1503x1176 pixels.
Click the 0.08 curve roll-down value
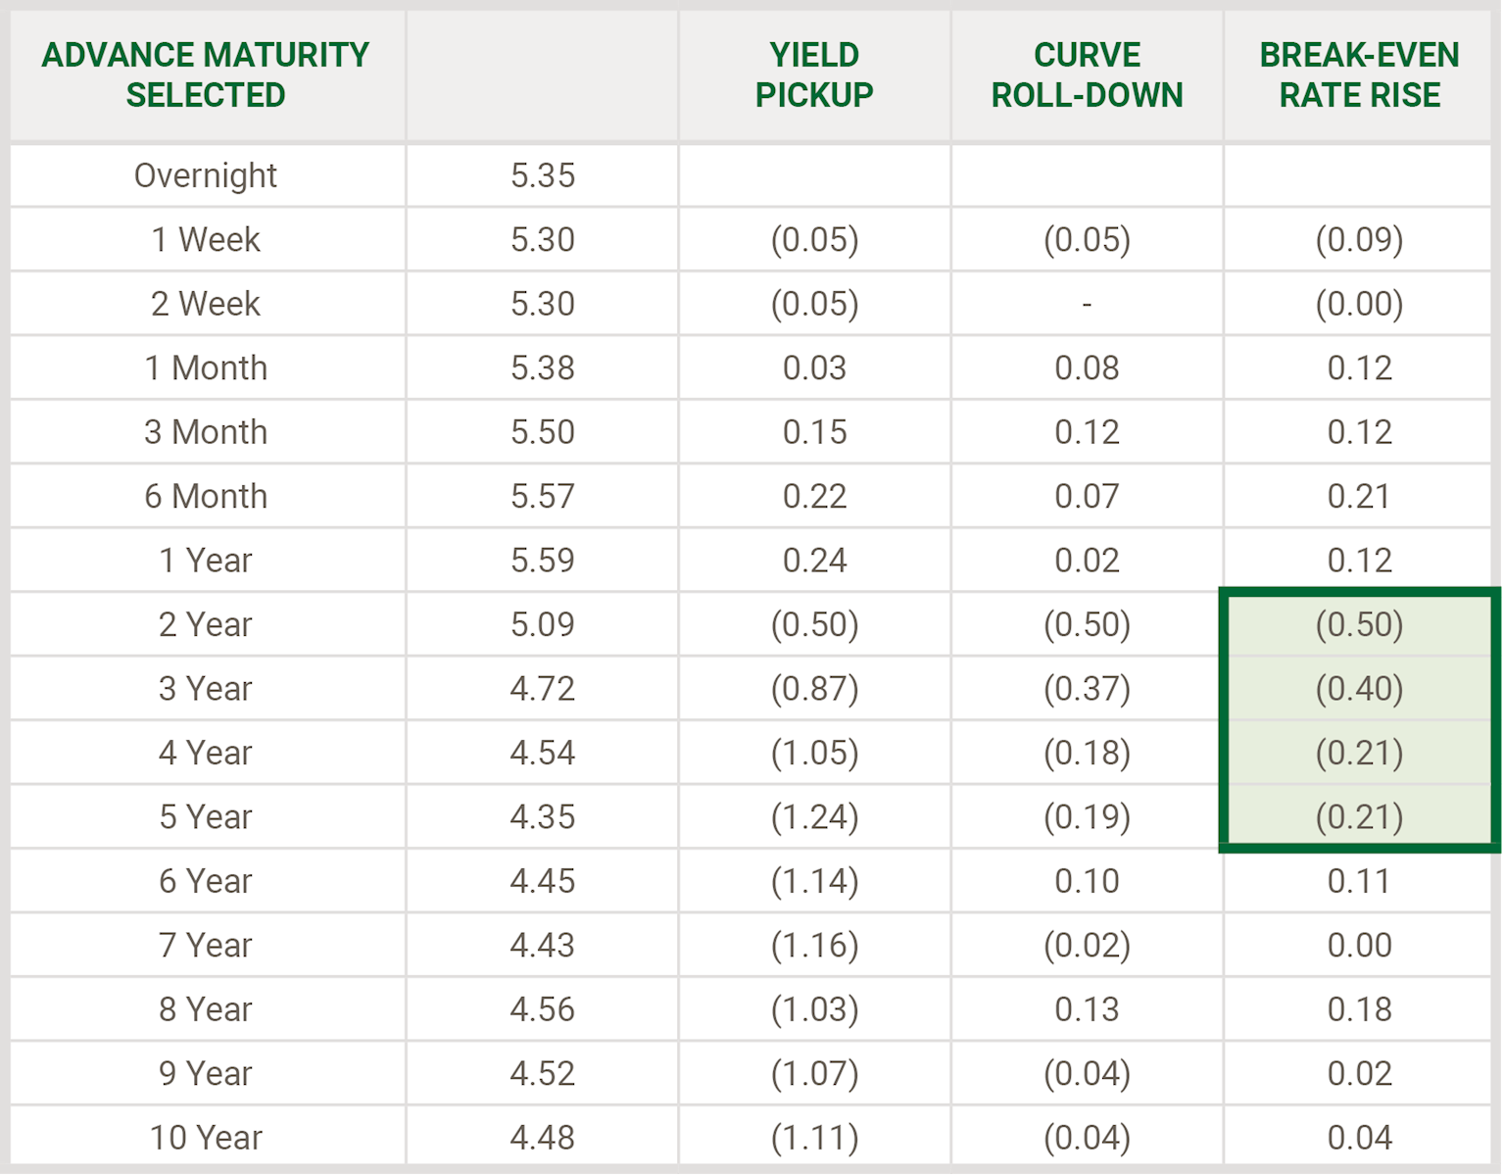(1087, 367)
